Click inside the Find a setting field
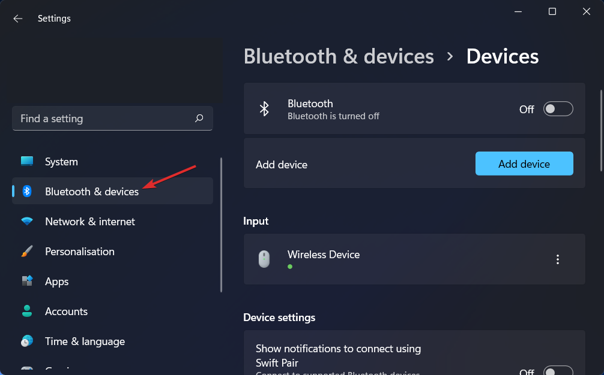 (102, 119)
